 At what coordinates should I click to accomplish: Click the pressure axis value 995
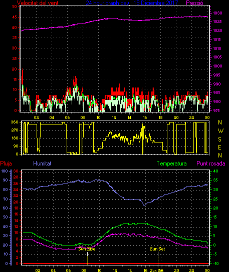click(216, 75)
